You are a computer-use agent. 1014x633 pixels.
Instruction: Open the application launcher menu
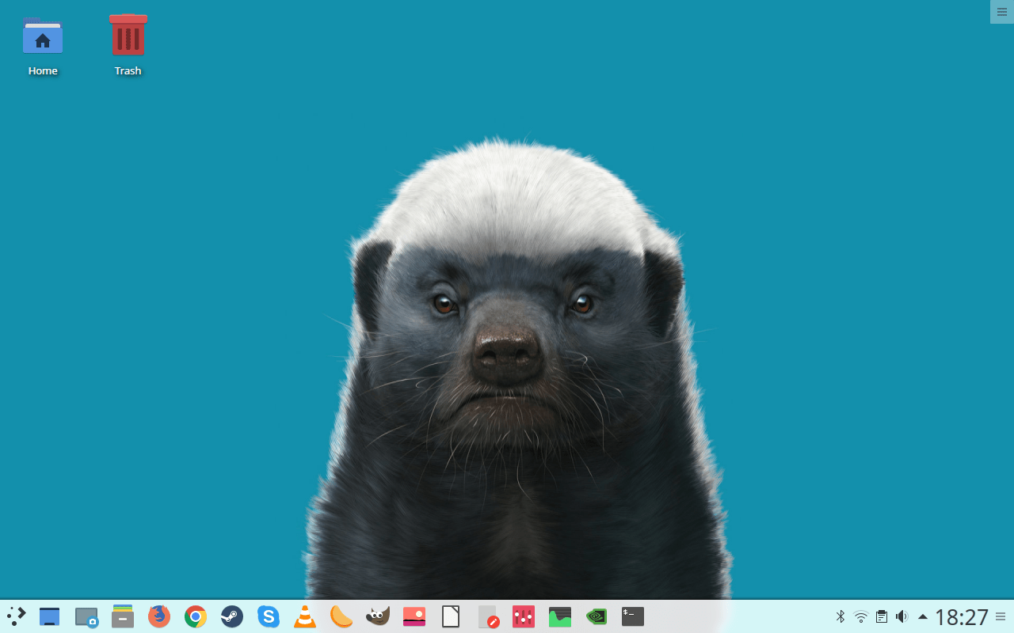pyautogui.click(x=16, y=616)
